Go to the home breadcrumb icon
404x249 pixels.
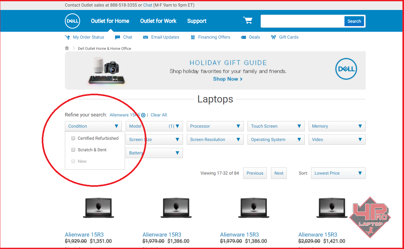point(67,48)
